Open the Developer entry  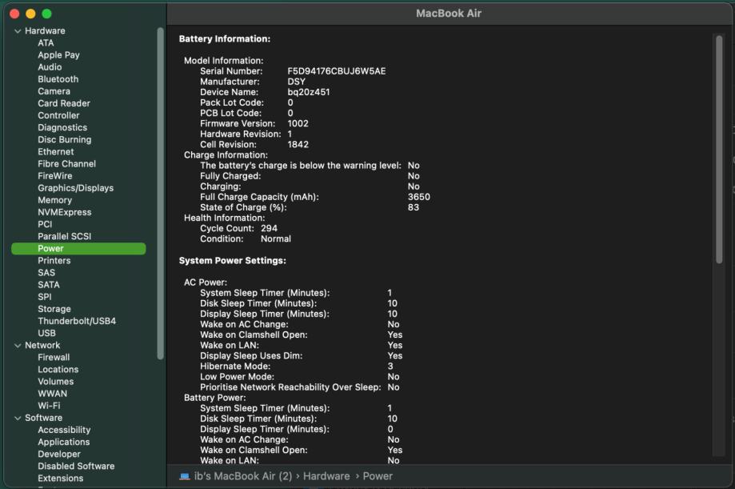[59, 455]
